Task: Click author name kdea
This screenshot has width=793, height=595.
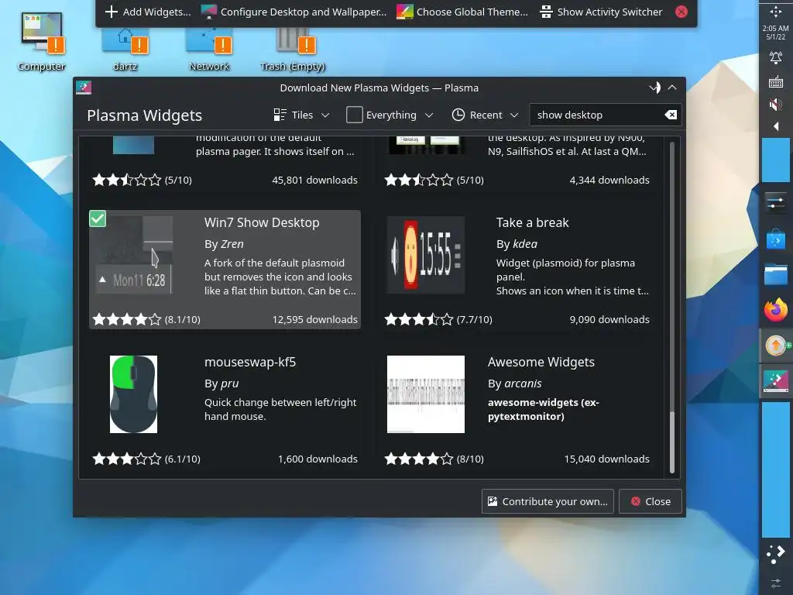Action: point(525,244)
